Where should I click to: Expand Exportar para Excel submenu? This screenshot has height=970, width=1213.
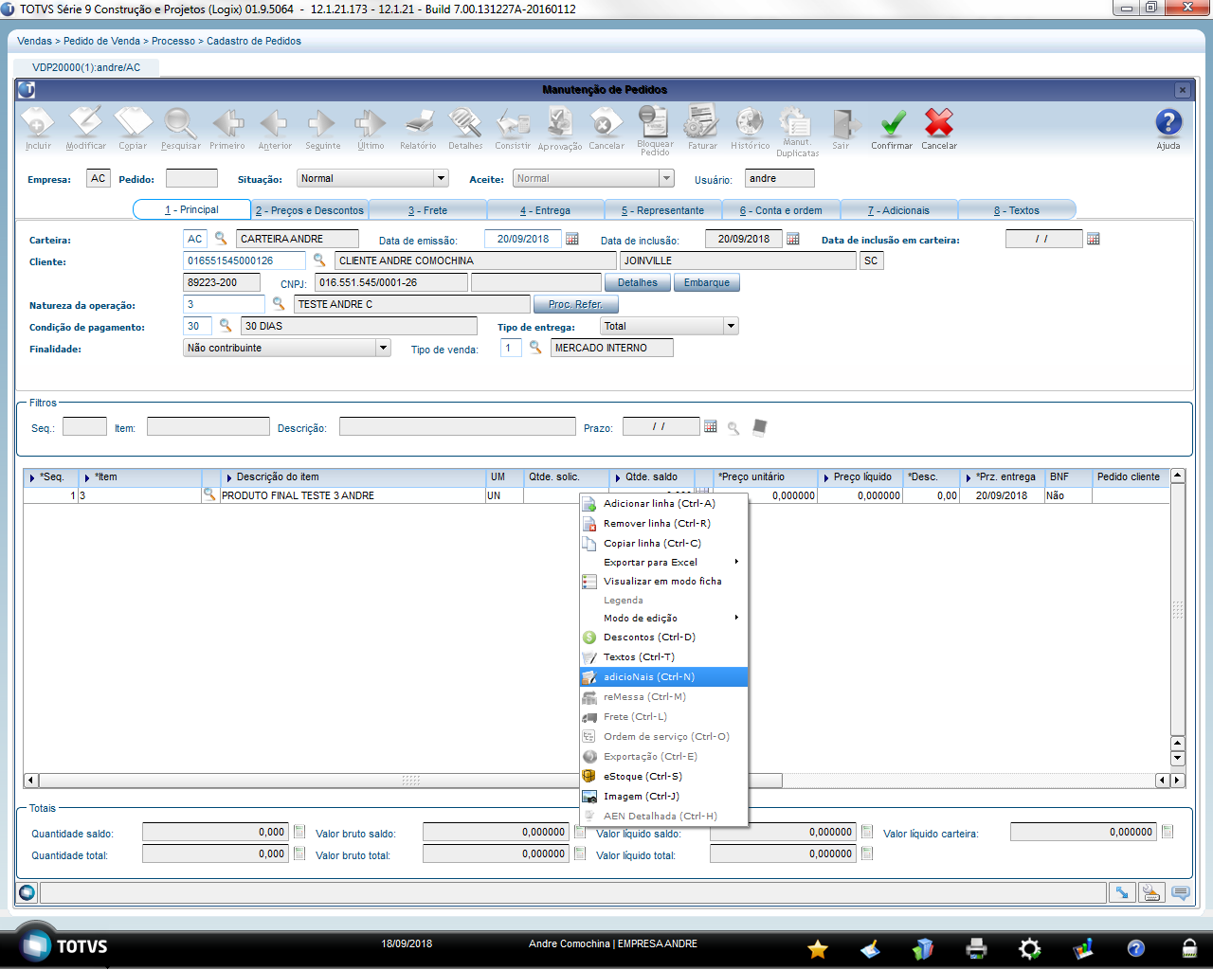[x=663, y=562]
